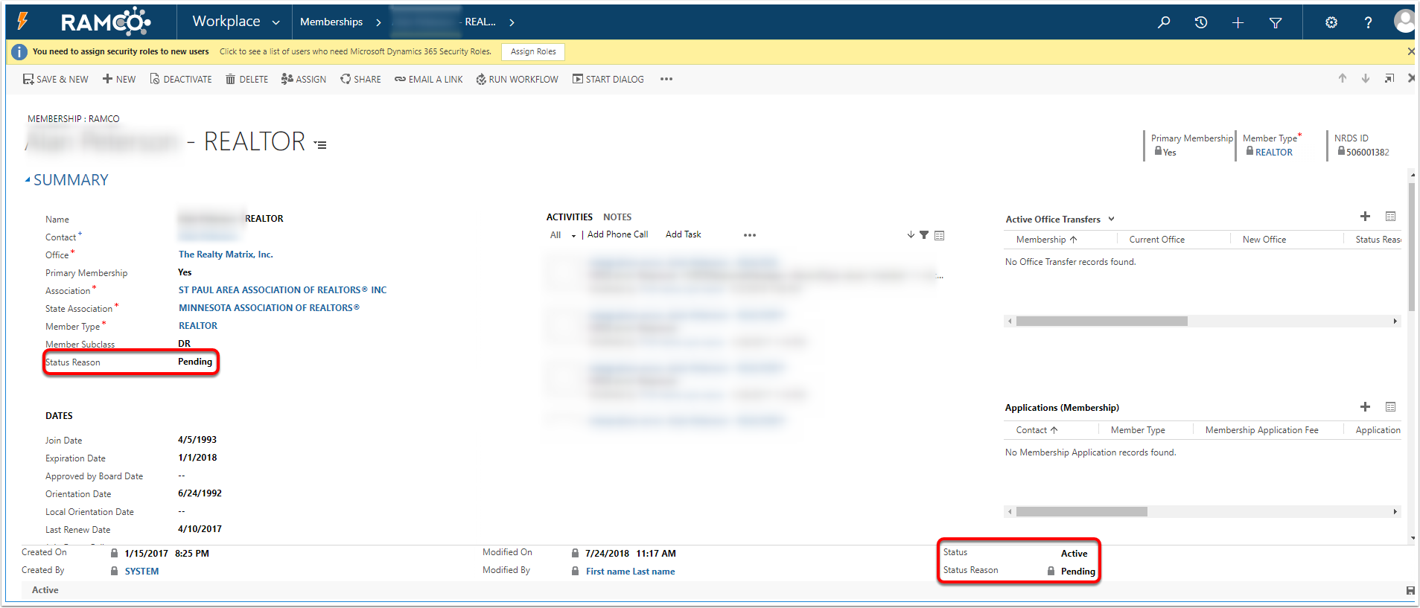Open the user profile avatar
The width and height of the screenshot is (1420, 608).
click(1404, 21)
